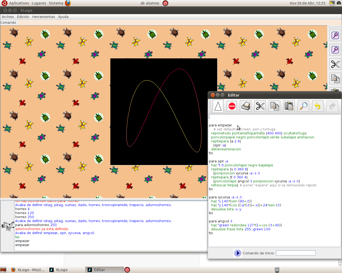Viewport: 342px width, 273px height.
Task: Click the scissors icon in XLogo side toolbar
Action: [335, 64]
